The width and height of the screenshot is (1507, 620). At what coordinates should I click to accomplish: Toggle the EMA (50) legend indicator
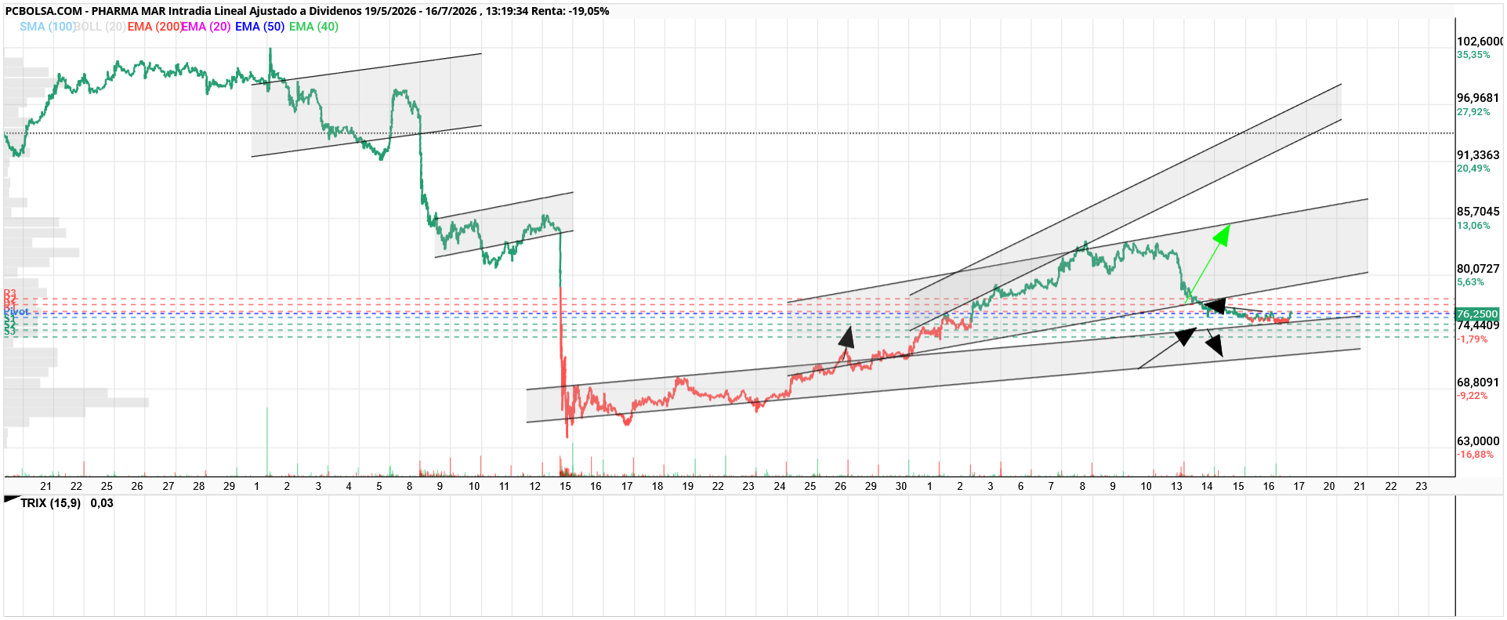click(x=259, y=27)
